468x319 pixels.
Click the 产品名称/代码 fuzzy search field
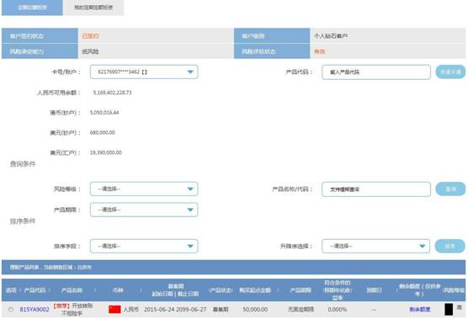pos(376,189)
